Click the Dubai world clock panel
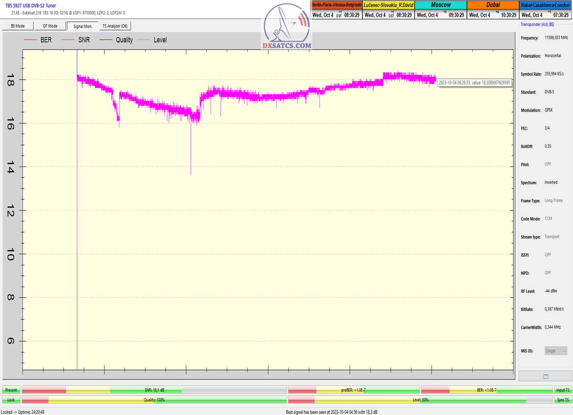 click(492, 10)
